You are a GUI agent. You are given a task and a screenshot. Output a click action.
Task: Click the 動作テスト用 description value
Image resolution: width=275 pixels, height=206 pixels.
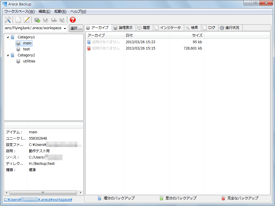tap(39, 151)
